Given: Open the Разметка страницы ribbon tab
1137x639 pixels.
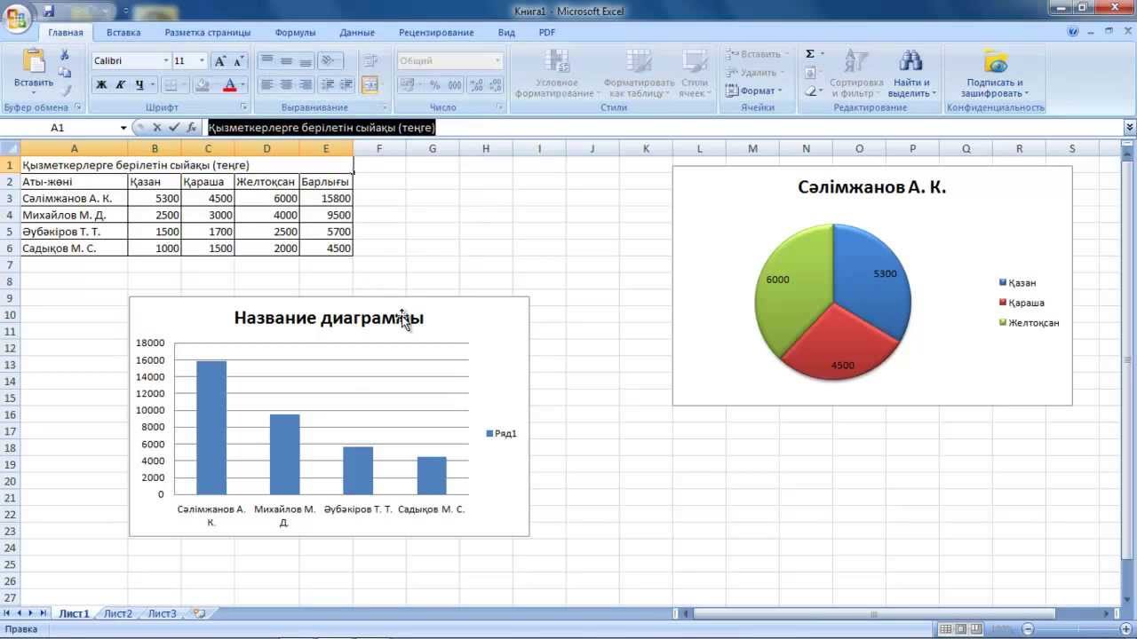Looking at the screenshot, I should click(208, 33).
